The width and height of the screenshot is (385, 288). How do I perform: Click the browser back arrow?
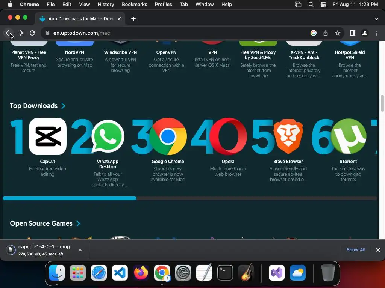coord(8,33)
